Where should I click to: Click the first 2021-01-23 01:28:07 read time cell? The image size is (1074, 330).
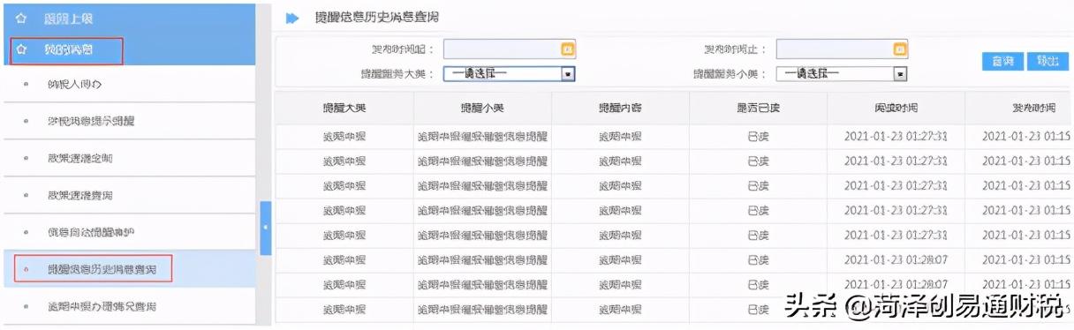(896, 260)
